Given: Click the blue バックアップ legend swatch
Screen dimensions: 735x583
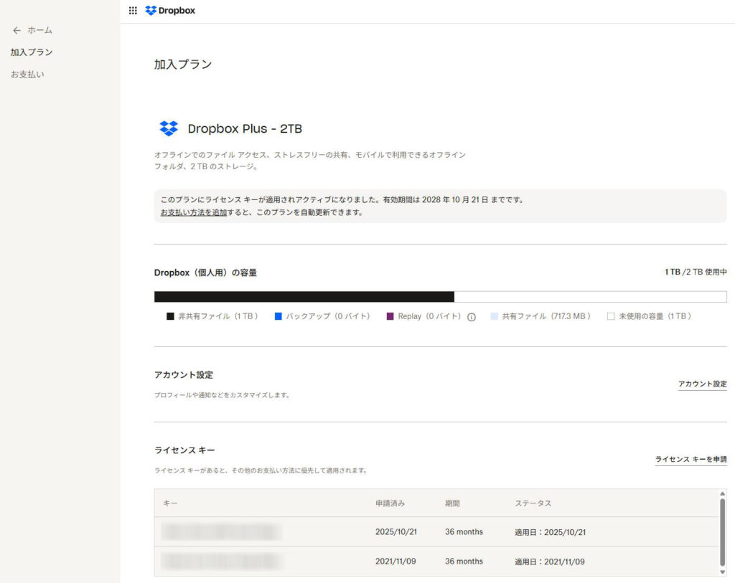Looking at the screenshot, I should click(x=278, y=316).
